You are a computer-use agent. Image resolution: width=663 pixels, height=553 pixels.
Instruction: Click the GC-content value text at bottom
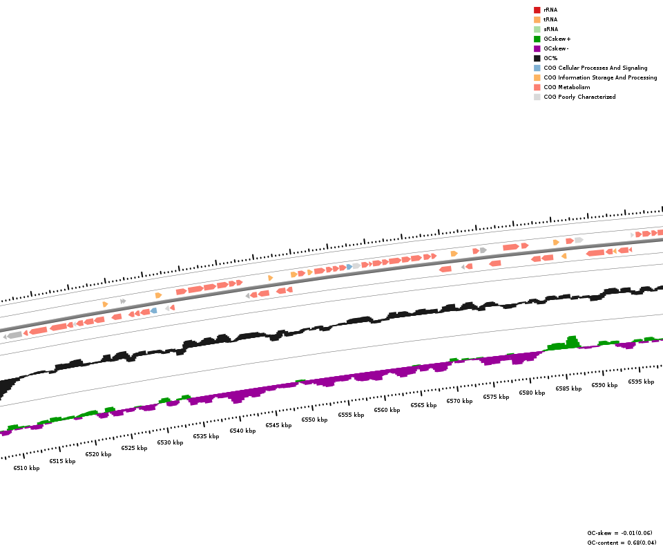pyautogui.click(x=622, y=543)
